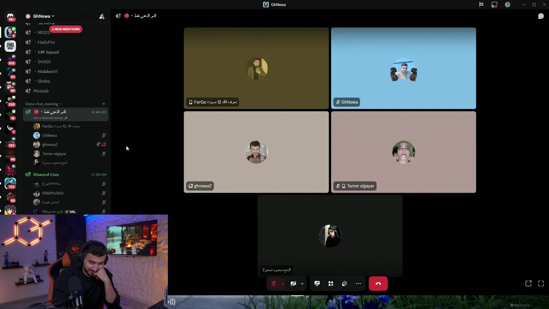Image resolution: width=549 pixels, height=309 pixels.
Task: Focus the Tamer elgayar video tile
Action: pos(404,152)
